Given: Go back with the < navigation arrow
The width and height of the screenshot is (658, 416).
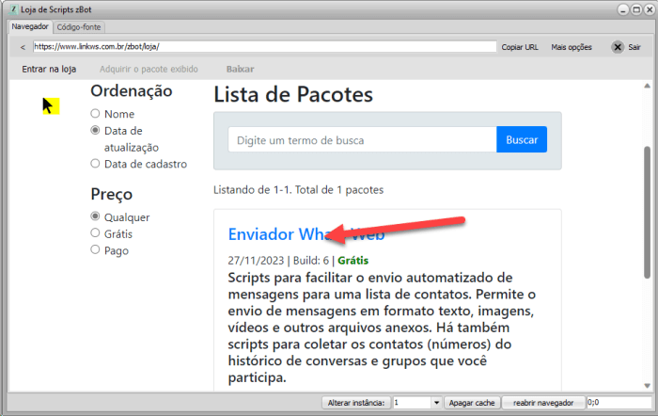Looking at the screenshot, I should 23,47.
